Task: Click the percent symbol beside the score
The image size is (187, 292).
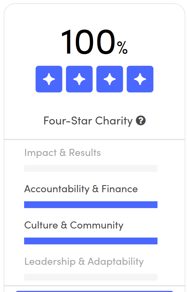Action: pyautogui.click(x=122, y=48)
